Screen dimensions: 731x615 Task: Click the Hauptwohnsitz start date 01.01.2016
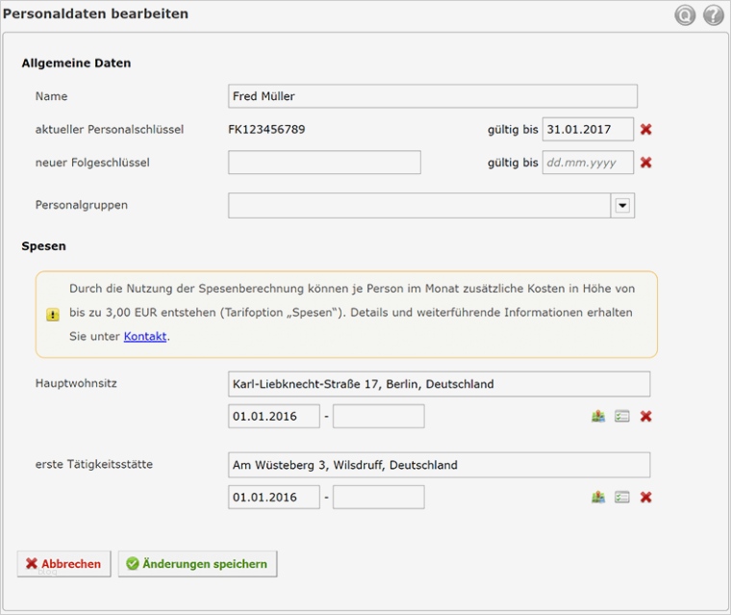(x=274, y=417)
